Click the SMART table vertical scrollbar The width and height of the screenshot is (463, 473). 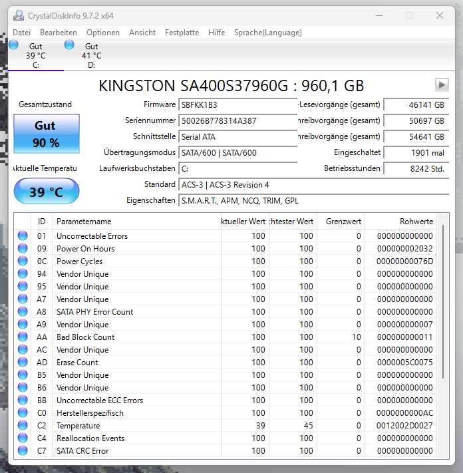pos(443,301)
